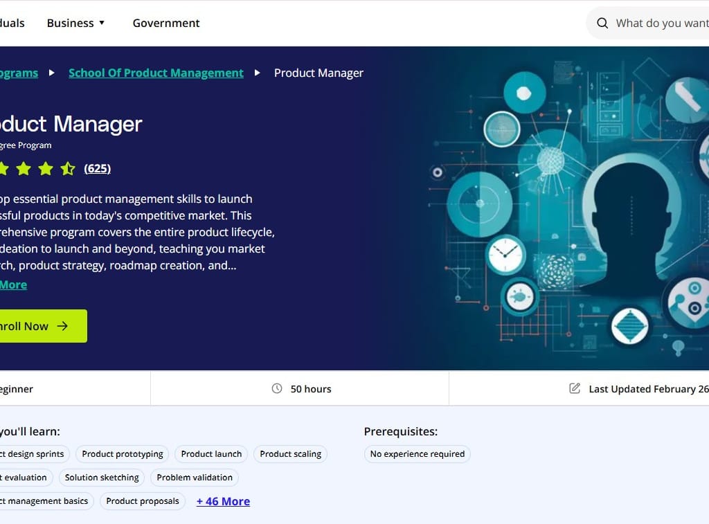Focus the What do you want search field

click(x=661, y=24)
